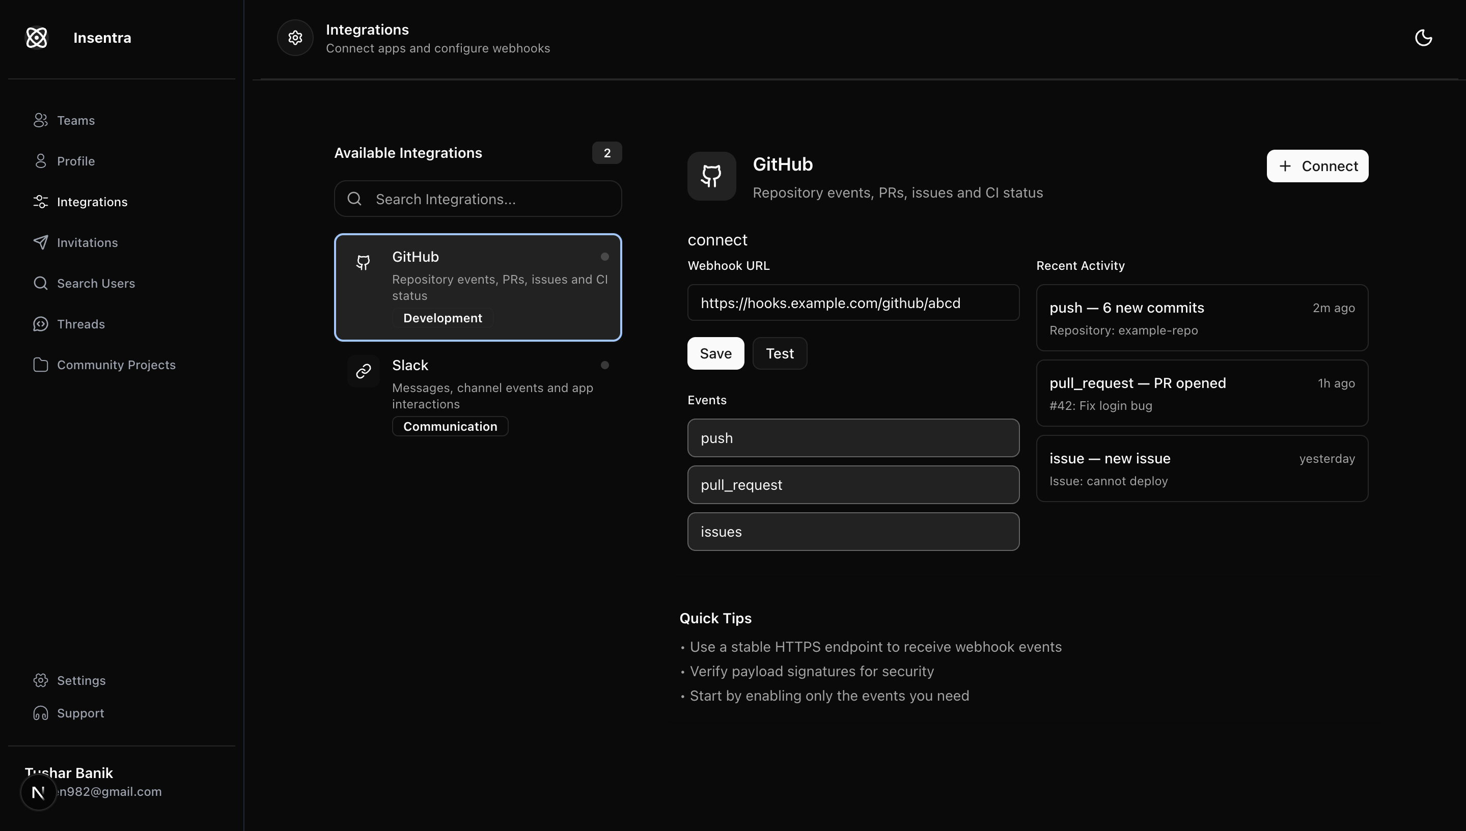Viewport: 1466px width, 831px height.
Task: Open the push — 6 new commits activity
Action: [1202, 318]
